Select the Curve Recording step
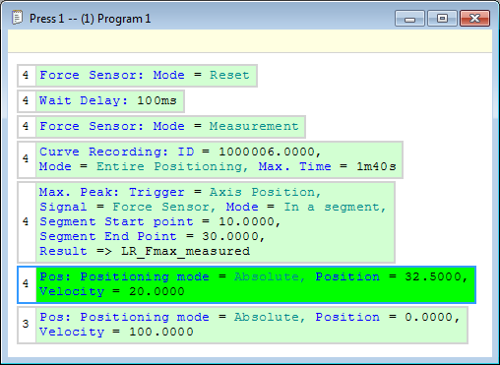 click(x=210, y=159)
